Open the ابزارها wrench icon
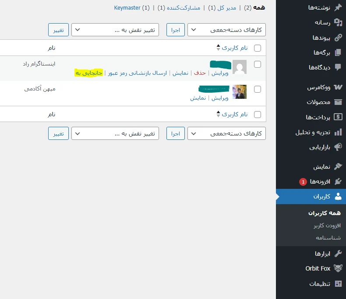 tap(338, 254)
